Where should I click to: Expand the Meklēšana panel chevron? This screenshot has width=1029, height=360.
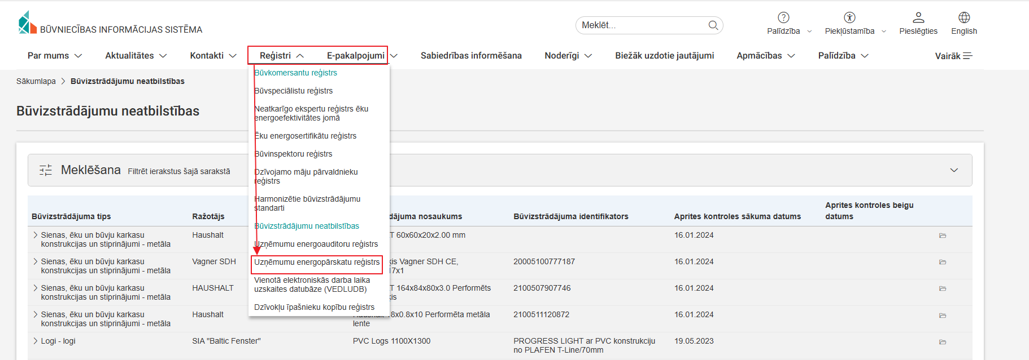[954, 170]
